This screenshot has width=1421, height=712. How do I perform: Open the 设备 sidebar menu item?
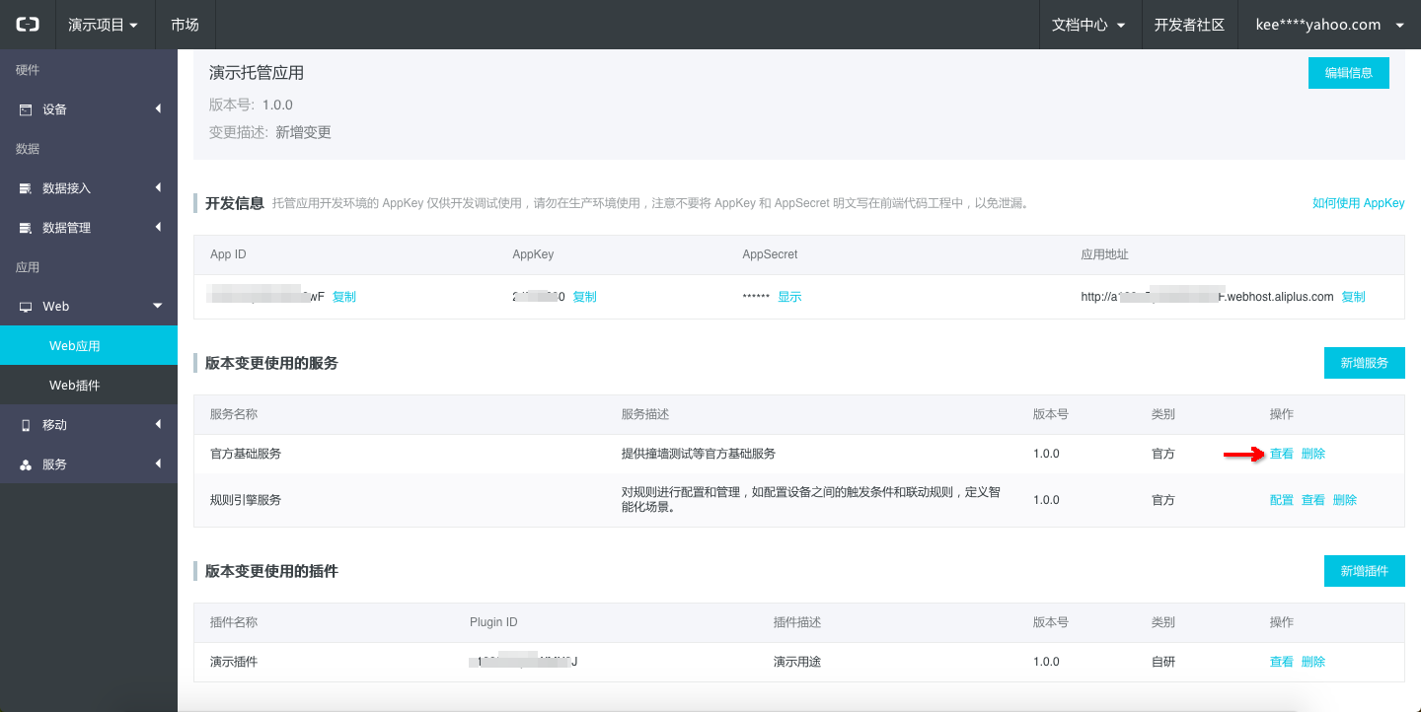(89, 109)
